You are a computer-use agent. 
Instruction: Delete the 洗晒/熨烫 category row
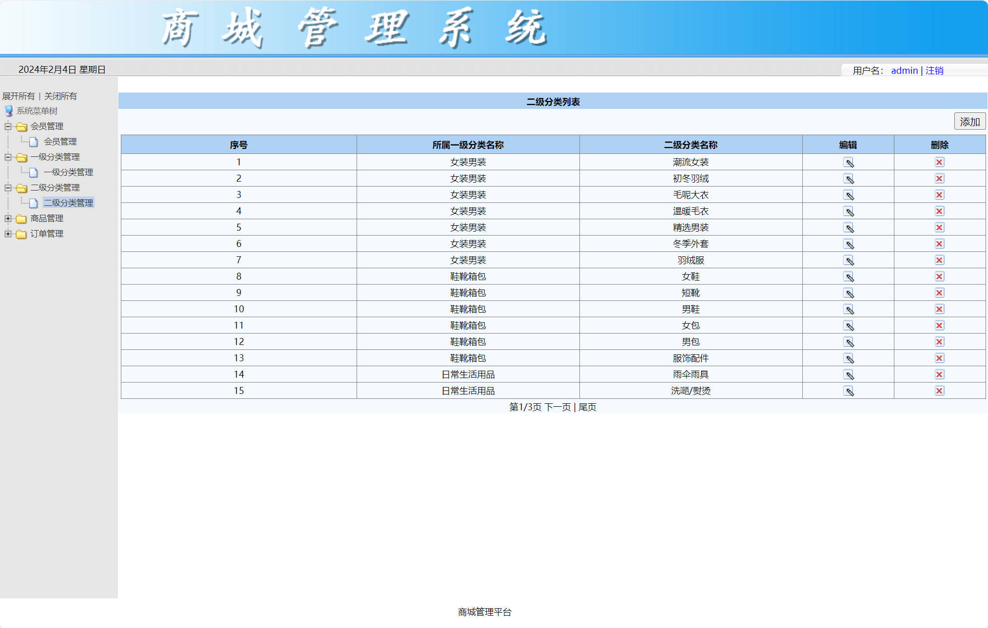pyautogui.click(x=939, y=390)
